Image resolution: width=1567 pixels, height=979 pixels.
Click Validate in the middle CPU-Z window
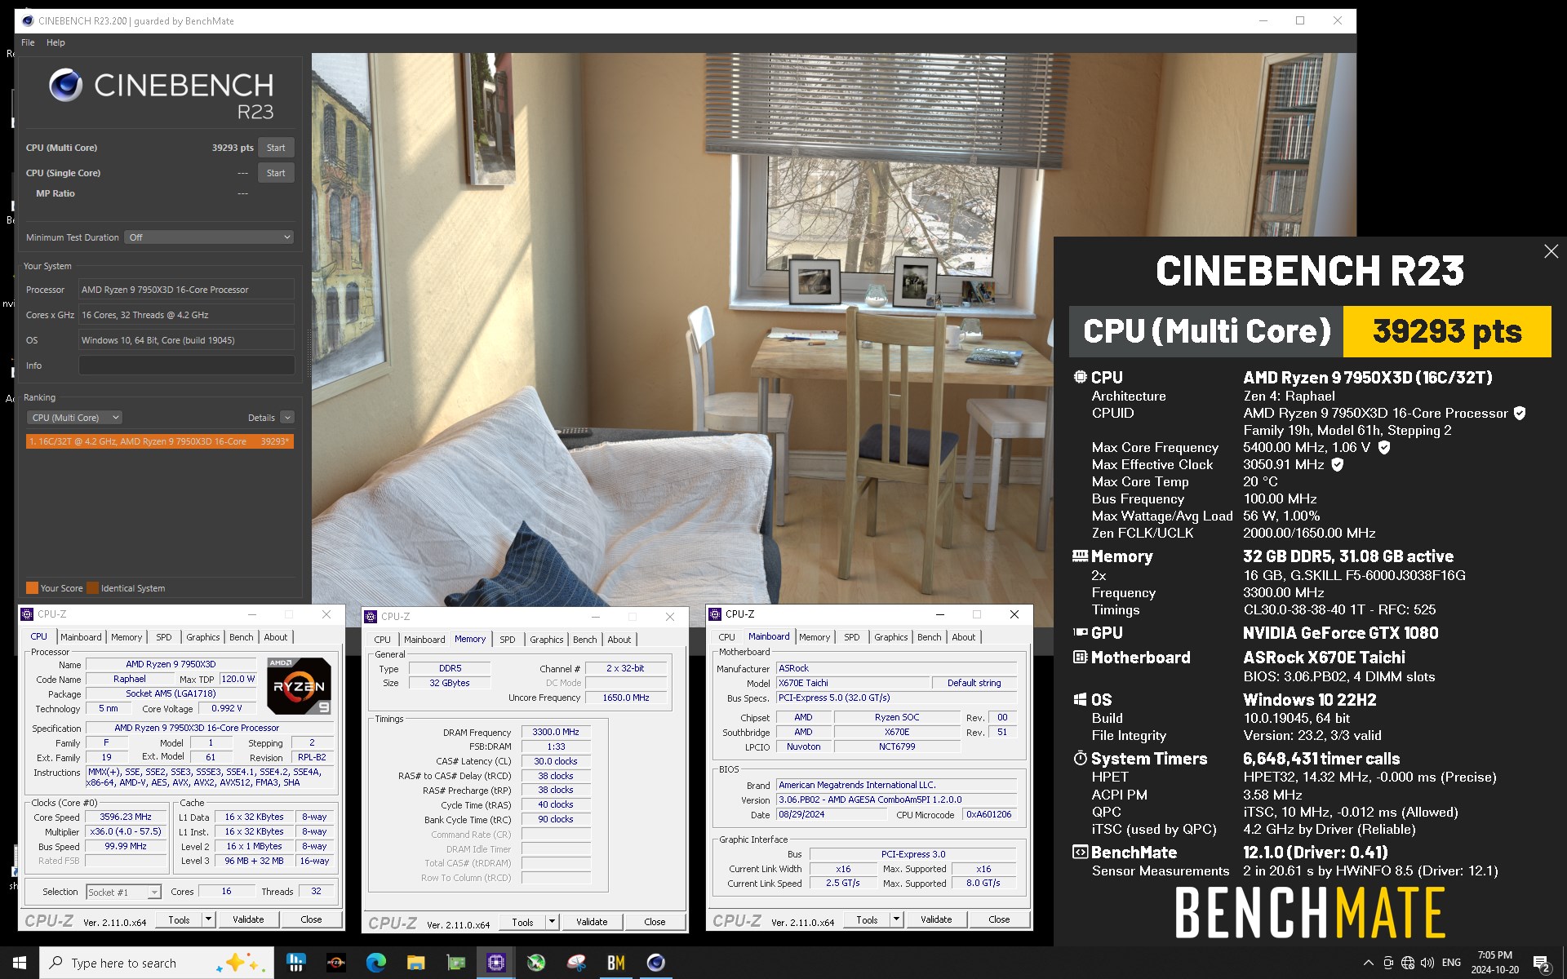[x=592, y=922]
